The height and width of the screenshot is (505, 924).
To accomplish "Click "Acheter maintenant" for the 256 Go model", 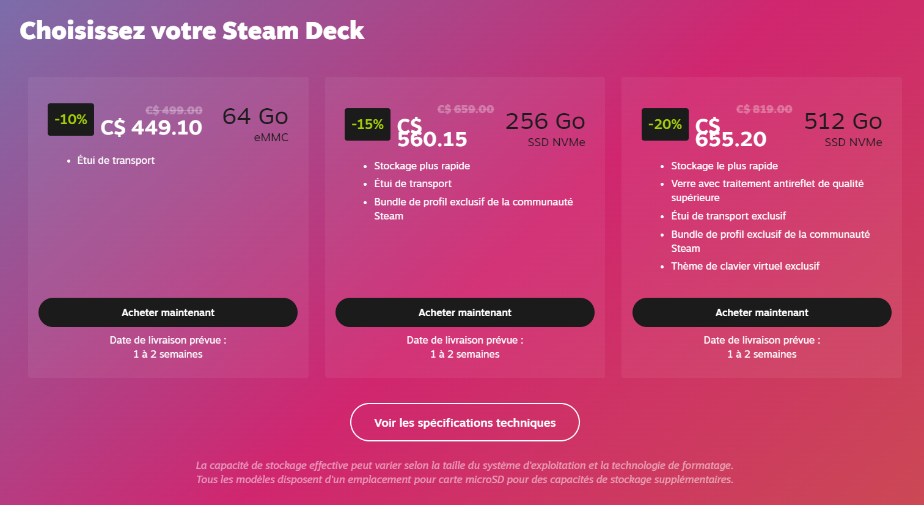I will pos(464,312).
